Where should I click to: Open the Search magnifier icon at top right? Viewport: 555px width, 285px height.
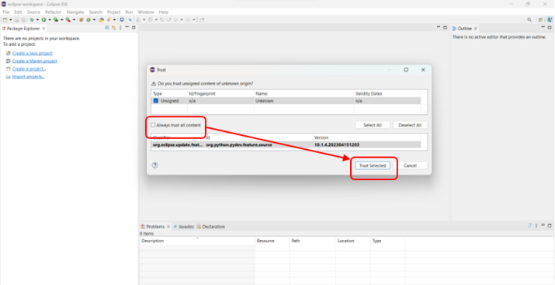[529, 20]
